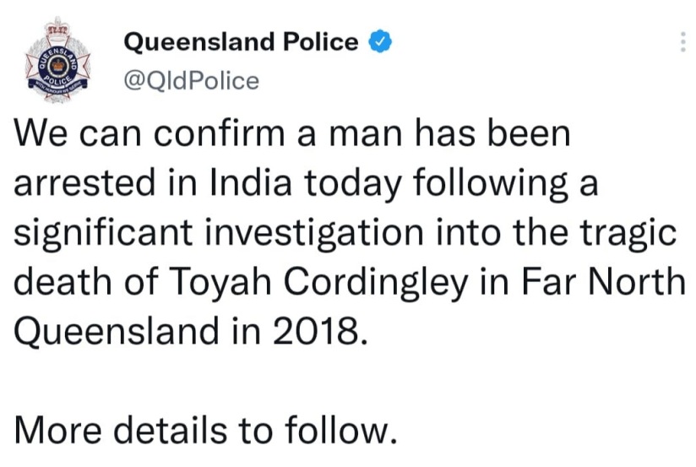Click the word 'Police' in the display name
This screenshot has height=467, width=696.
[320, 42]
